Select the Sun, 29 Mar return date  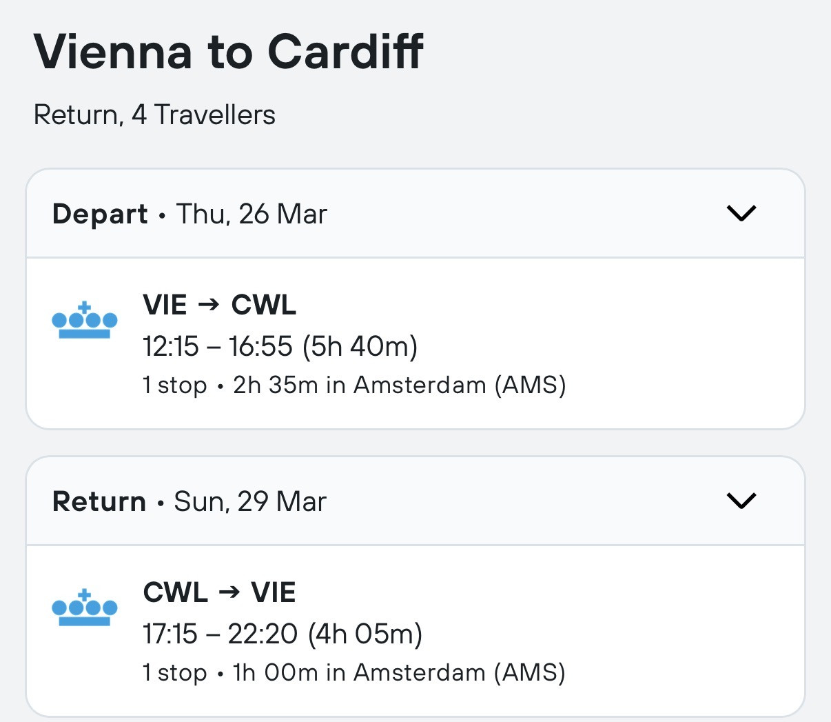pyautogui.click(x=250, y=501)
